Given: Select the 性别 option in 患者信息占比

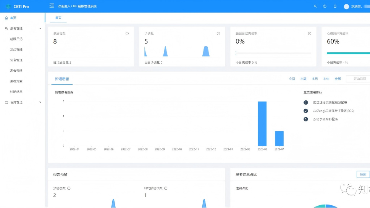Looking at the screenshot, I should coord(362,174).
